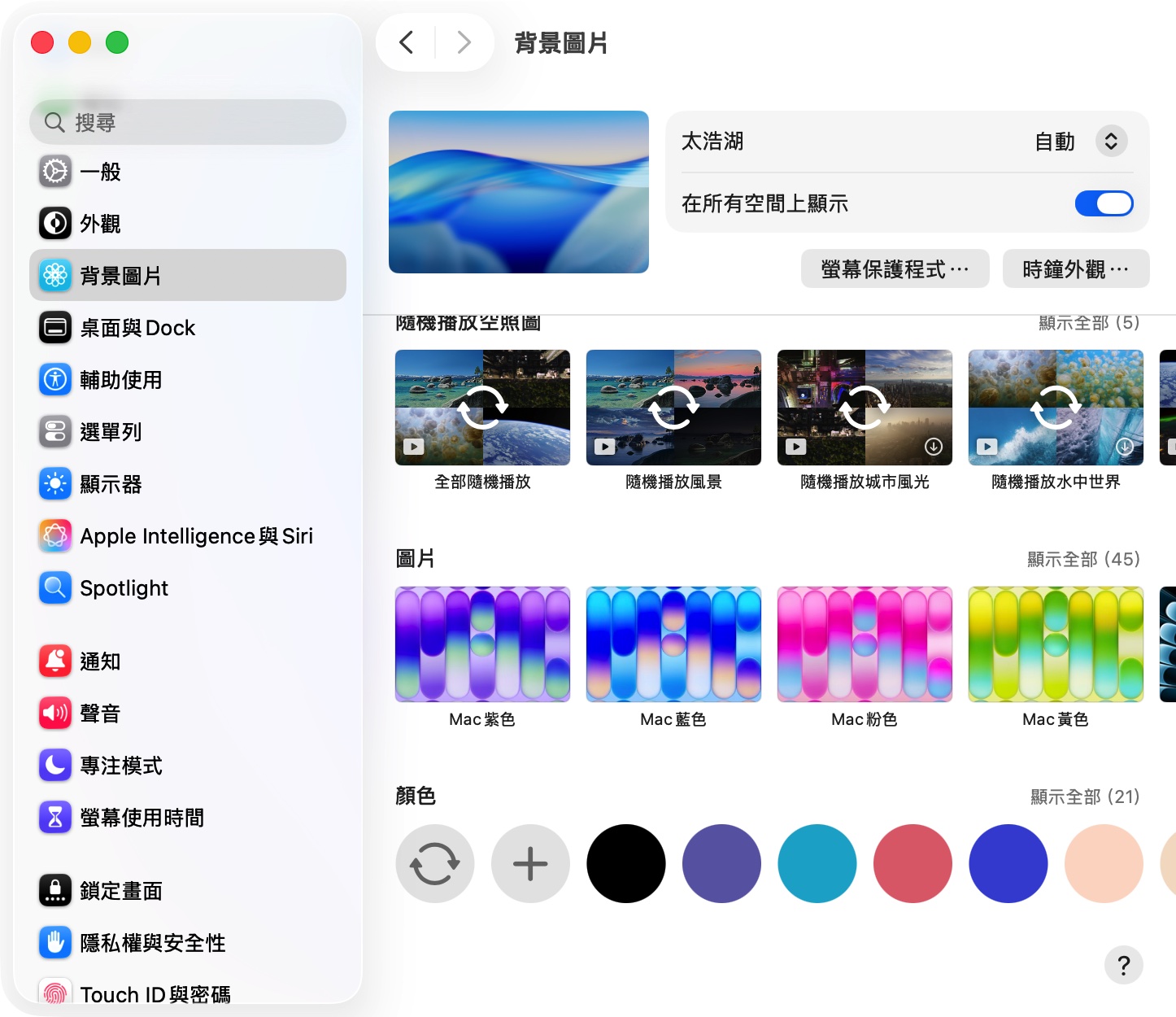Viewport: 1176px width, 1017px height.
Task: Click the 螢幕保護程式⋯ button
Action: (x=895, y=268)
